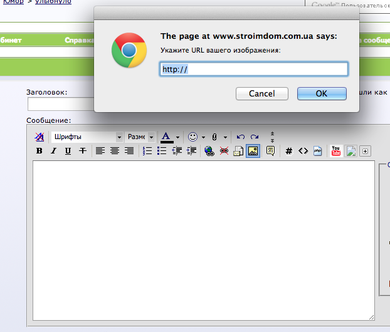Viewport: 390px width, 332px height.
Task: Click the plus box icon at toolbar end
Action: (365, 151)
